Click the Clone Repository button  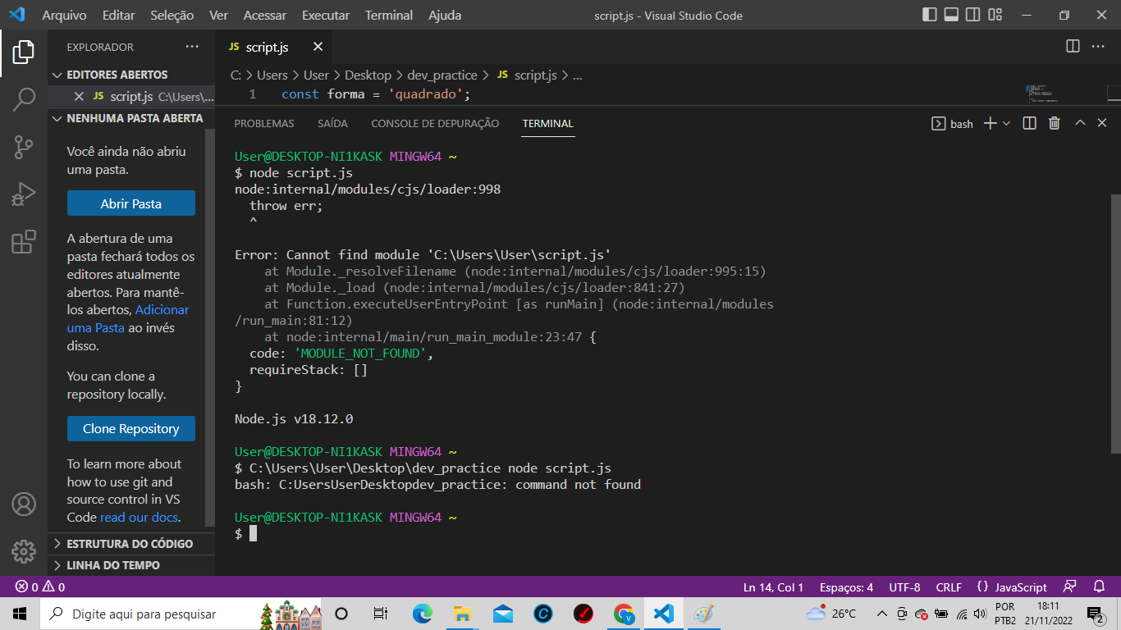pos(131,428)
